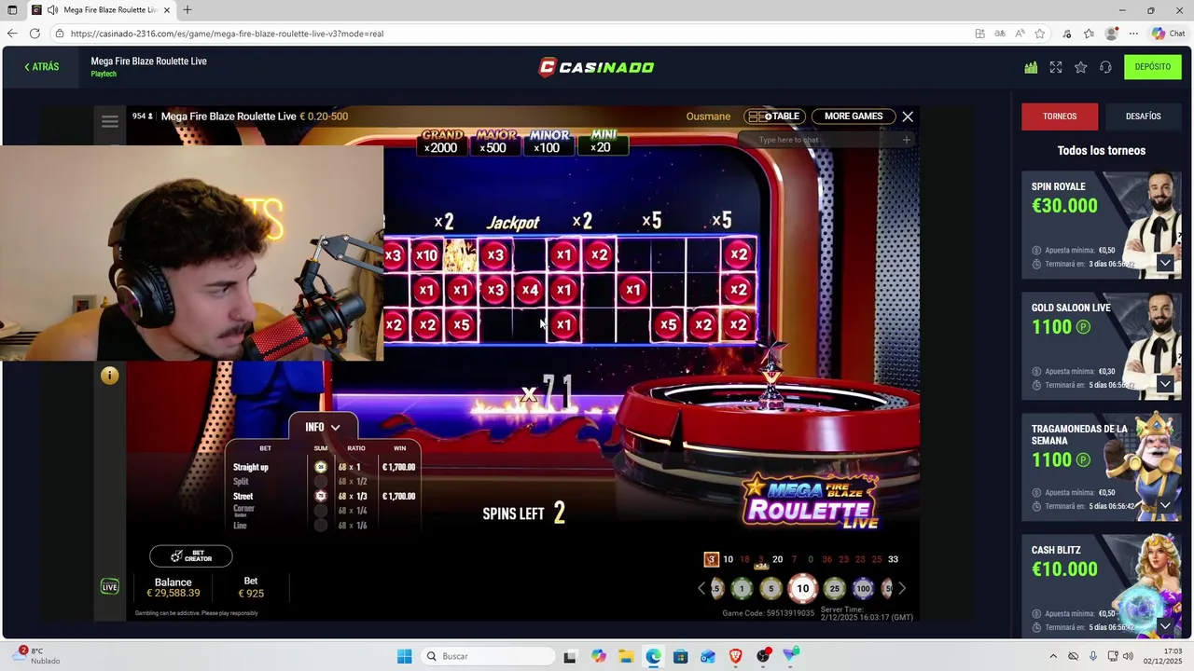1194x671 pixels.
Task: Open Edge read aloud icon
Action: [x=1020, y=34]
